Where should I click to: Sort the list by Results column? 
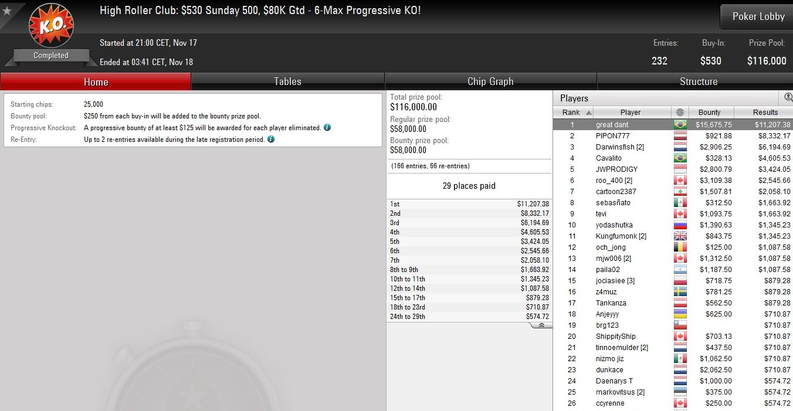pos(765,112)
